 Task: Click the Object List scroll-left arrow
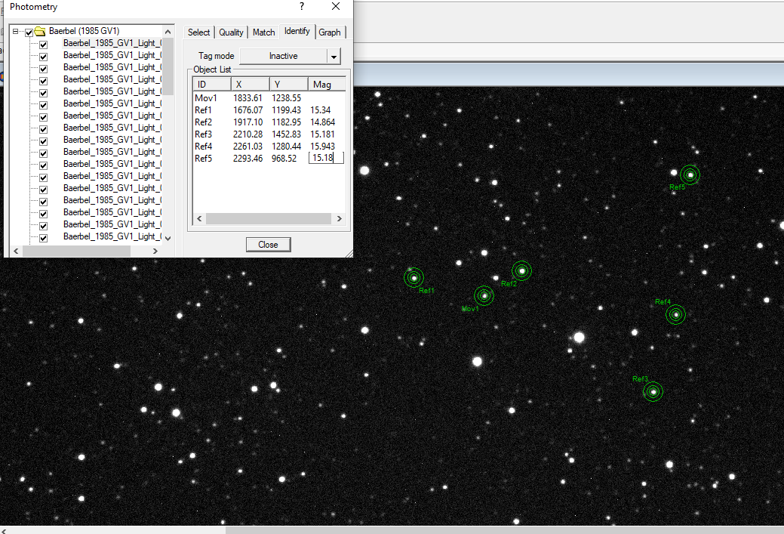click(x=199, y=219)
